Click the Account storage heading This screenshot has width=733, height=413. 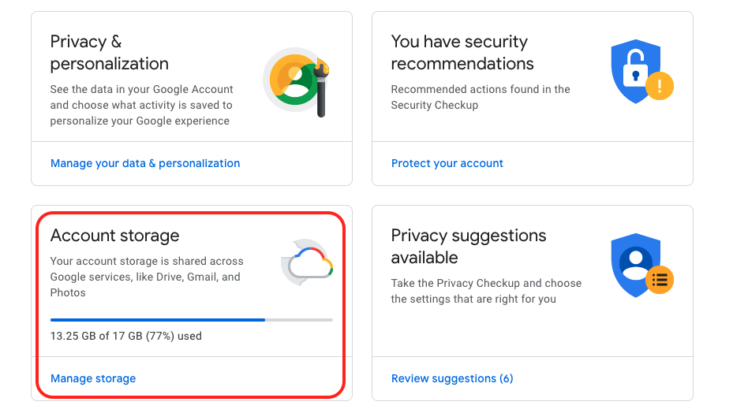[x=114, y=236]
